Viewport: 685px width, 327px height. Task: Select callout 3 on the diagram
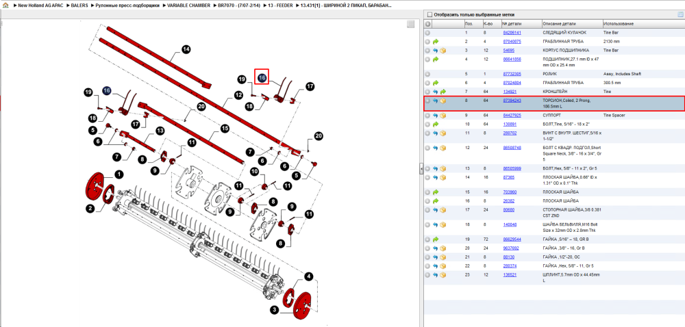[x=274, y=311]
